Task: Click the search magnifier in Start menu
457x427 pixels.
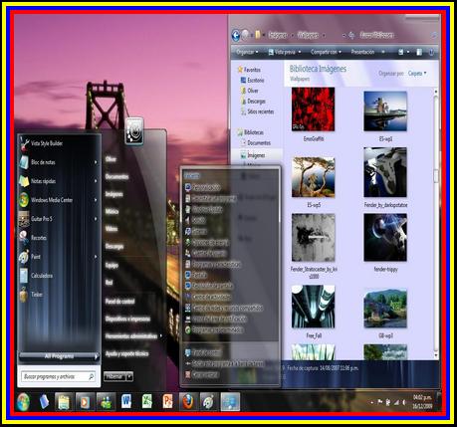Action: coord(91,376)
